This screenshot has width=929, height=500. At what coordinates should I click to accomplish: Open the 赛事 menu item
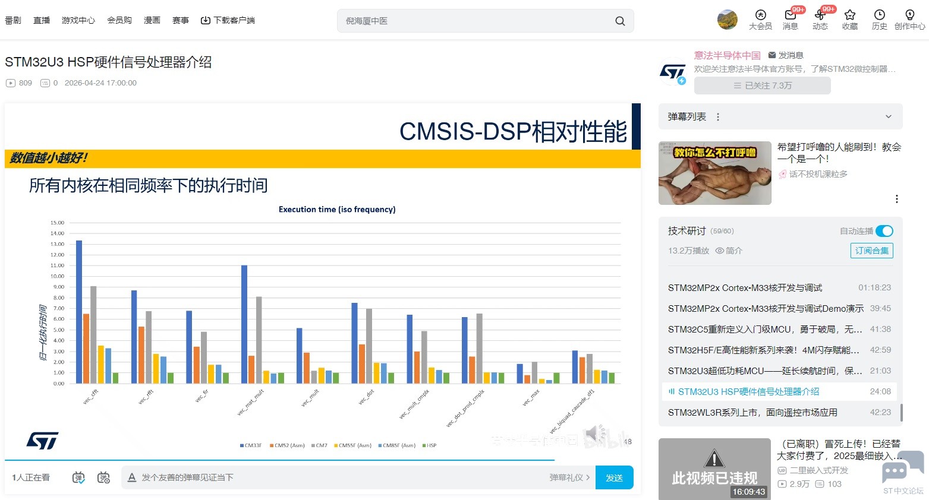181,20
